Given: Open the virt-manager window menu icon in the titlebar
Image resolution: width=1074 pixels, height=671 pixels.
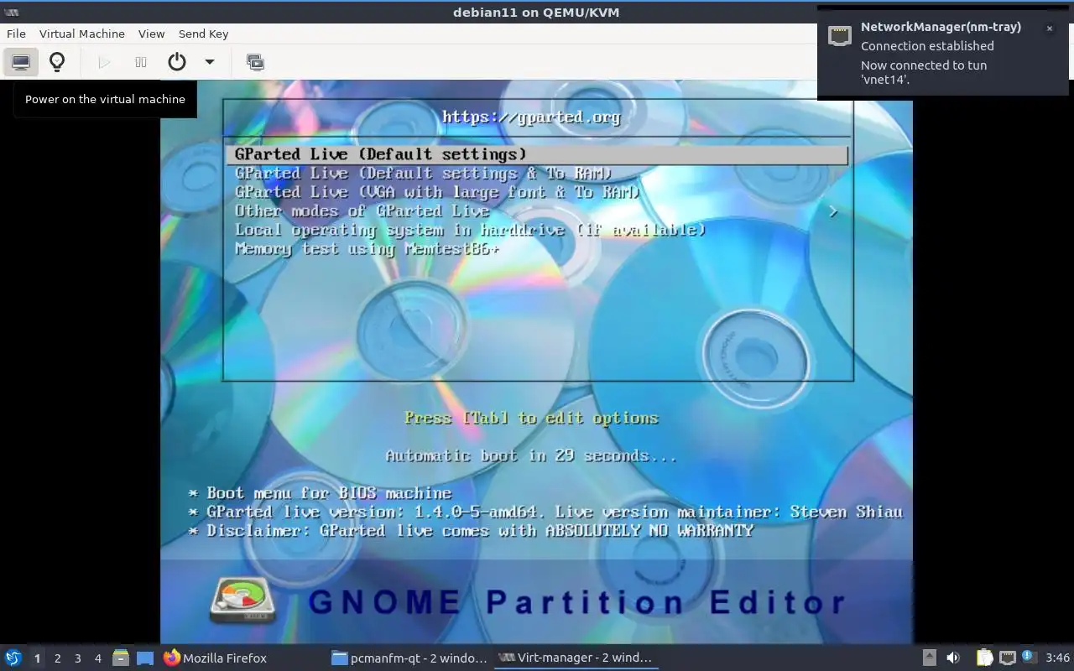Looking at the screenshot, I should click(12, 12).
